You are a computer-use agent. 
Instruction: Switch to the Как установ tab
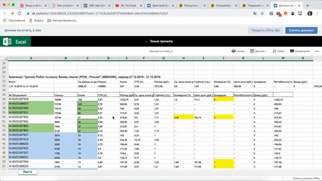(x=65, y=6)
